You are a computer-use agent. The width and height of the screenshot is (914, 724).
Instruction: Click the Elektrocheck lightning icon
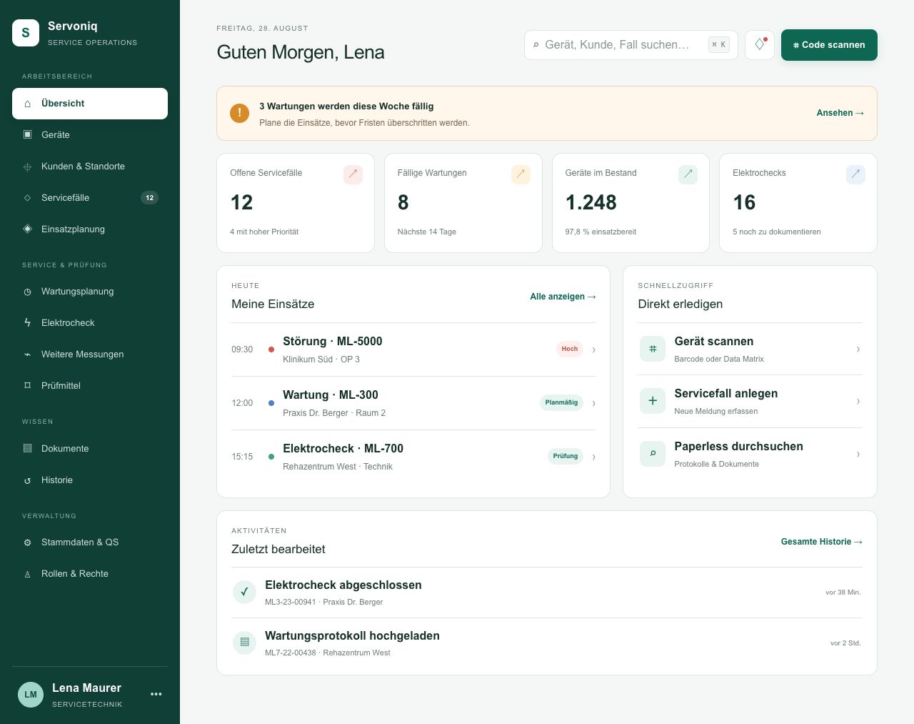[27, 322]
